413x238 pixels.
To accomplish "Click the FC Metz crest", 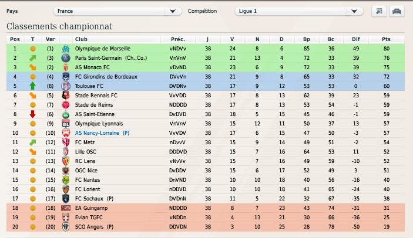I will pos(66,142).
